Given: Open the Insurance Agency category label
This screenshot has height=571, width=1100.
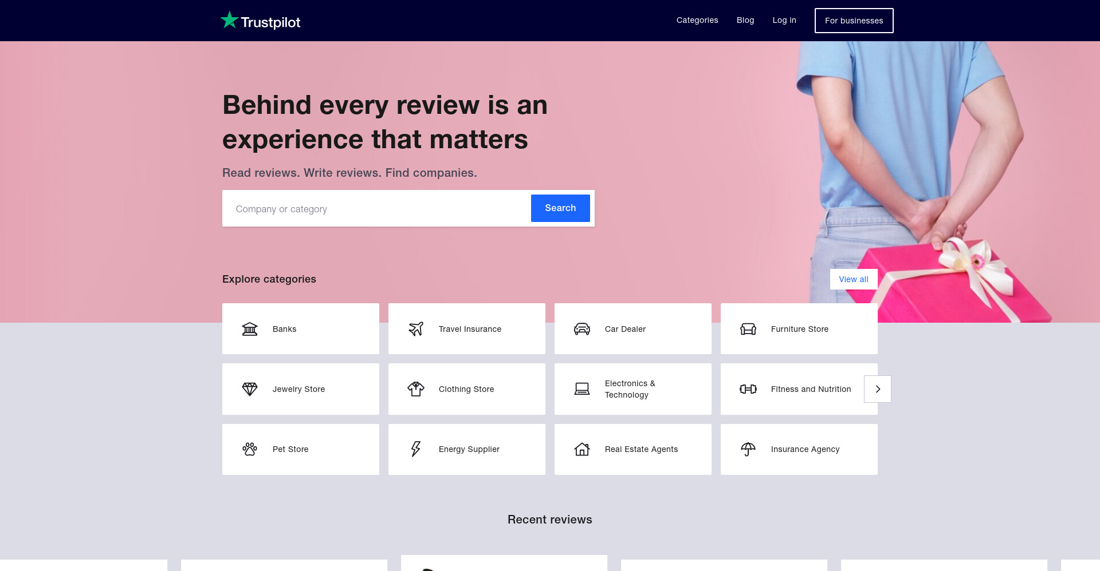Looking at the screenshot, I should click(x=805, y=449).
